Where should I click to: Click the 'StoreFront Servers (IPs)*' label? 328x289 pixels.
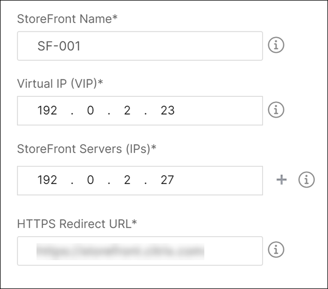[87, 149]
